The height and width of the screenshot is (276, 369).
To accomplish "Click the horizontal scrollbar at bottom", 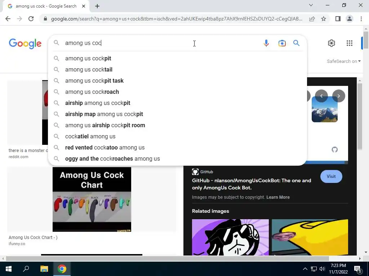I will 167,258.
